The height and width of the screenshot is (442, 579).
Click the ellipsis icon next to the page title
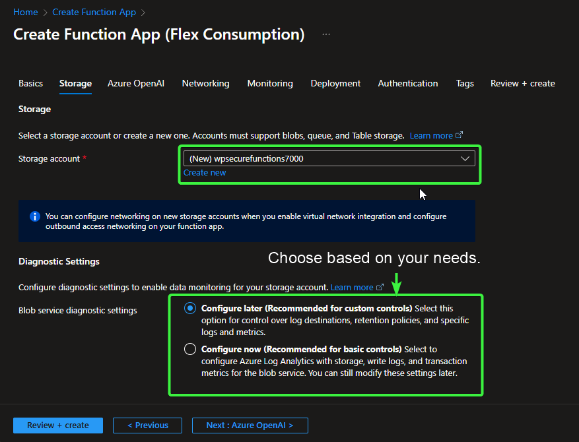(326, 34)
